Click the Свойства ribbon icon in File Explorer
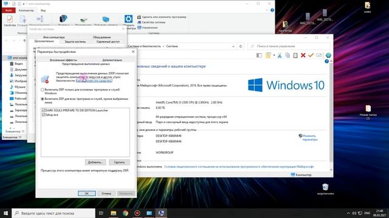This screenshot has height=218, width=389. [10, 21]
